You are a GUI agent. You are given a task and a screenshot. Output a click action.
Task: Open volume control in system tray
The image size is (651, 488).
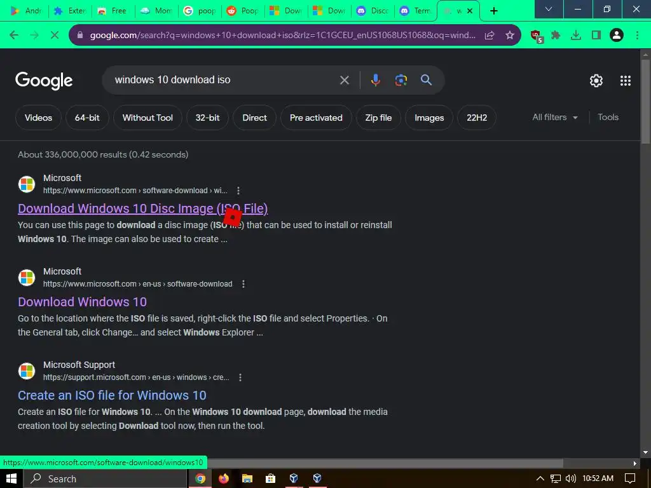(571, 478)
